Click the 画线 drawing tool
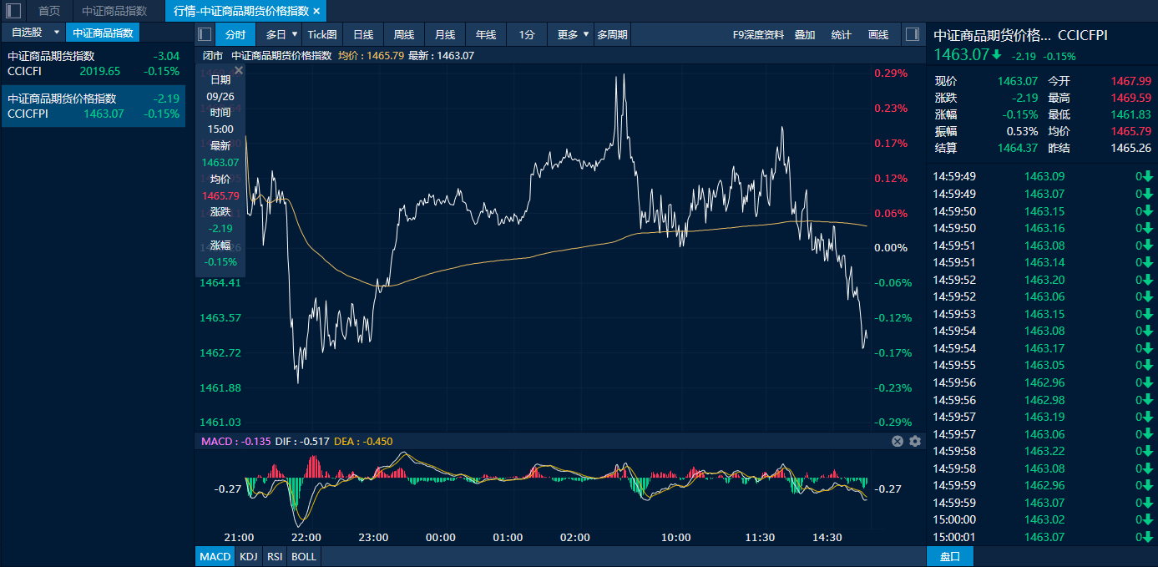 (x=878, y=34)
